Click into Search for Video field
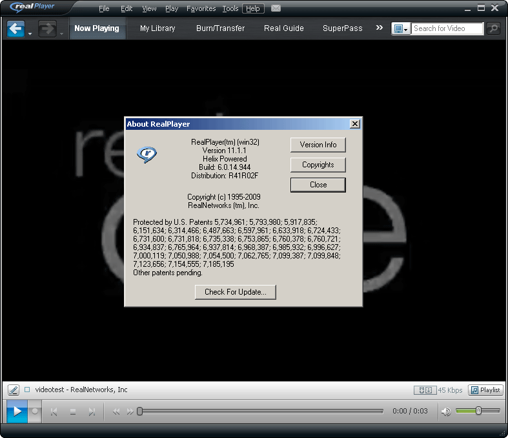This screenshot has height=438, width=508. pos(447,28)
